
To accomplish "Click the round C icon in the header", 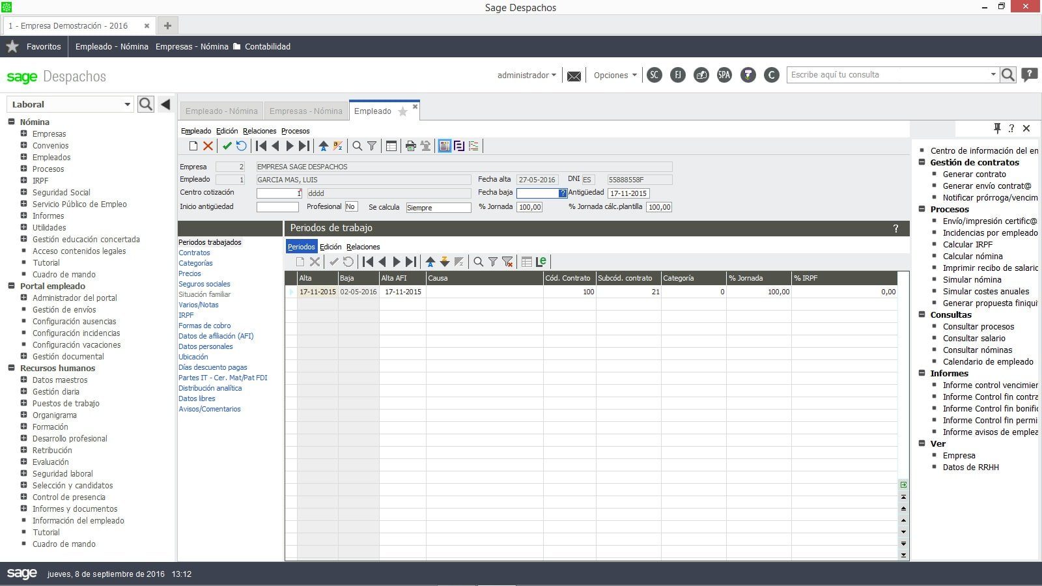I will point(772,75).
